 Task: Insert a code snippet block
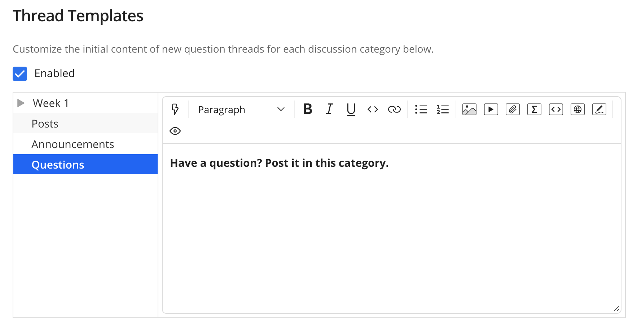[x=556, y=109]
